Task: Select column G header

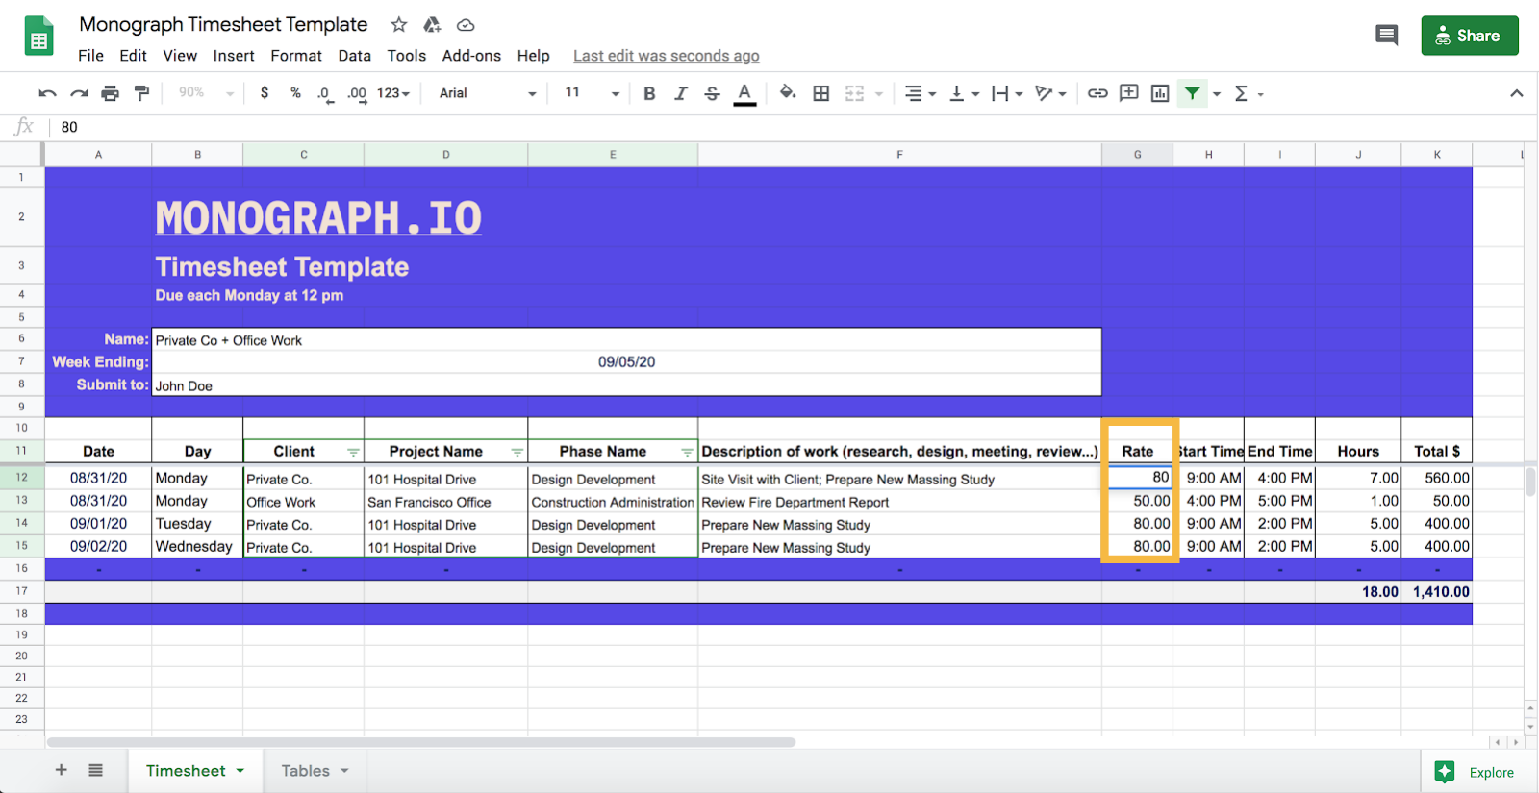Action: tap(1137, 154)
